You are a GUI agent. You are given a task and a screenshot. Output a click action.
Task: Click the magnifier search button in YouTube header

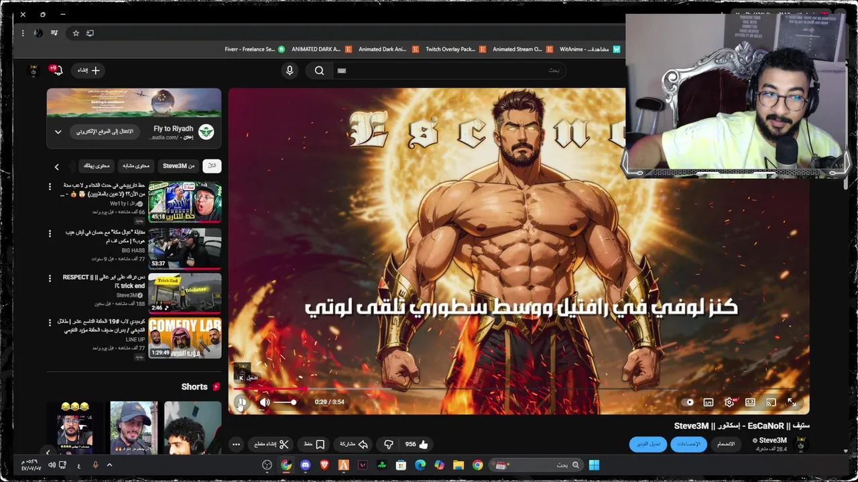[319, 70]
